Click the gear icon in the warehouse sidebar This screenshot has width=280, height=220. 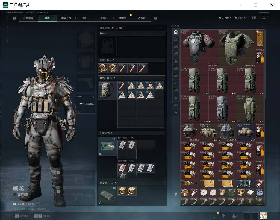(x=176, y=112)
